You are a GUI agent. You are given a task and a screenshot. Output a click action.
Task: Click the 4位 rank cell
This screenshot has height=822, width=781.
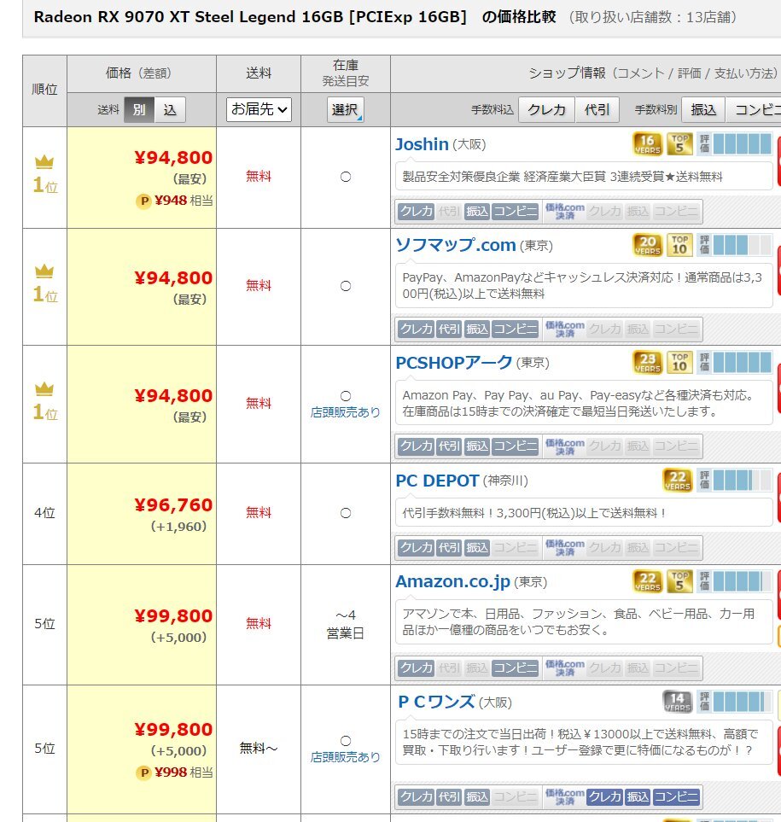click(x=44, y=513)
